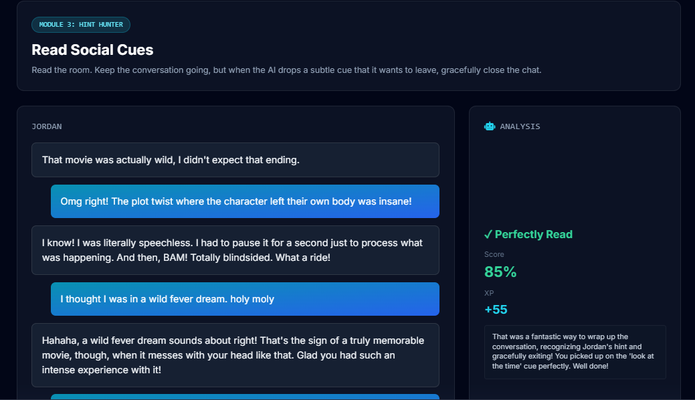Screen dimensions: 695x400
Task: Select Jordan's 'literally speechless' message
Action: (235, 250)
